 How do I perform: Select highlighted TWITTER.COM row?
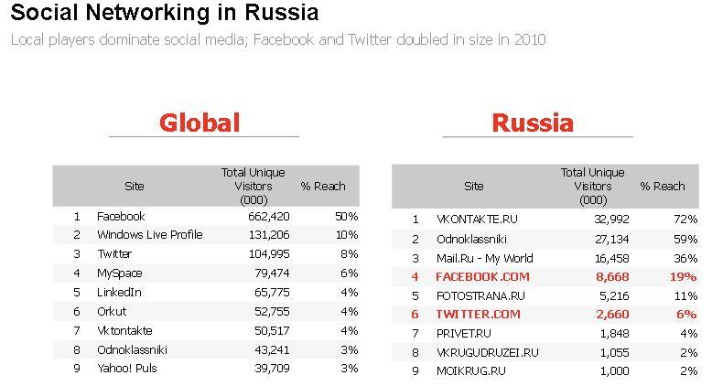point(545,315)
